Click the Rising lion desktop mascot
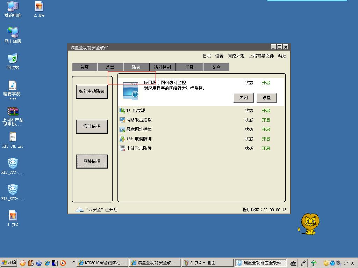This screenshot has height=268, width=358. point(309,224)
